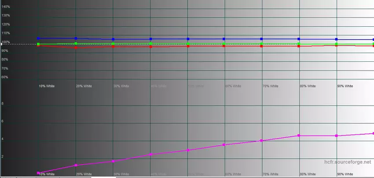Click the upper chart's 70% White axis label
The height and width of the screenshot is (178, 374).
(x=271, y=86)
